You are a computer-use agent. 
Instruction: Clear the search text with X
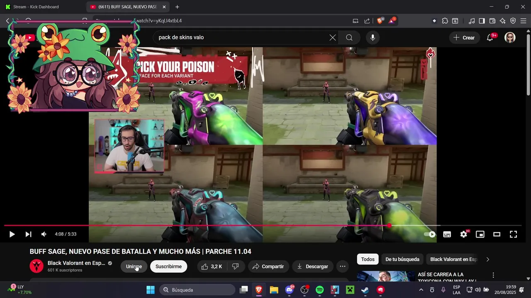click(333, 38)
